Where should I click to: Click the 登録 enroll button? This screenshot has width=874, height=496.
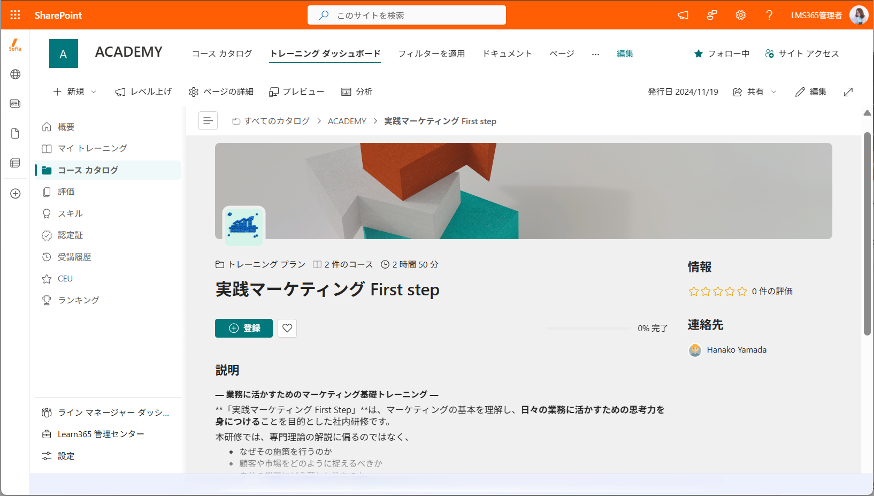coord(244,328)
